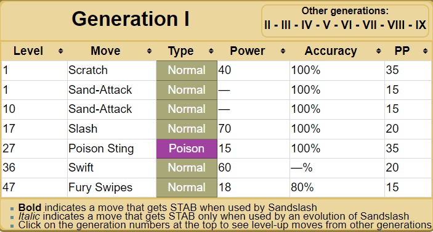Image resolution: width=433 pixels, height=232 pixels.
Task: Click the Swift move name
Action: tap(81, 168)
